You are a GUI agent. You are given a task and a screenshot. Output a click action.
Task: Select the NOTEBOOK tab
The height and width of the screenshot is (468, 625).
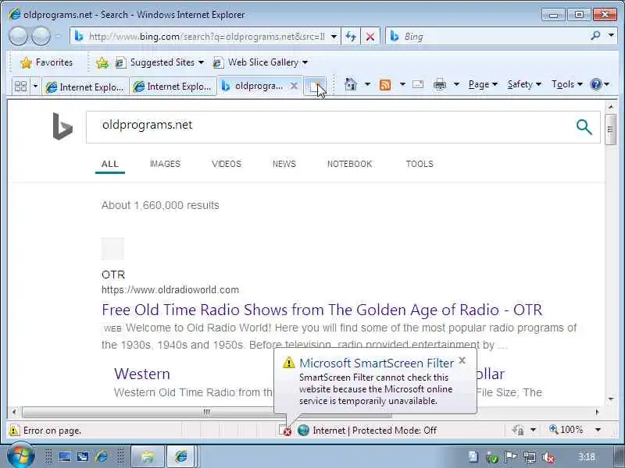[349, 164]
